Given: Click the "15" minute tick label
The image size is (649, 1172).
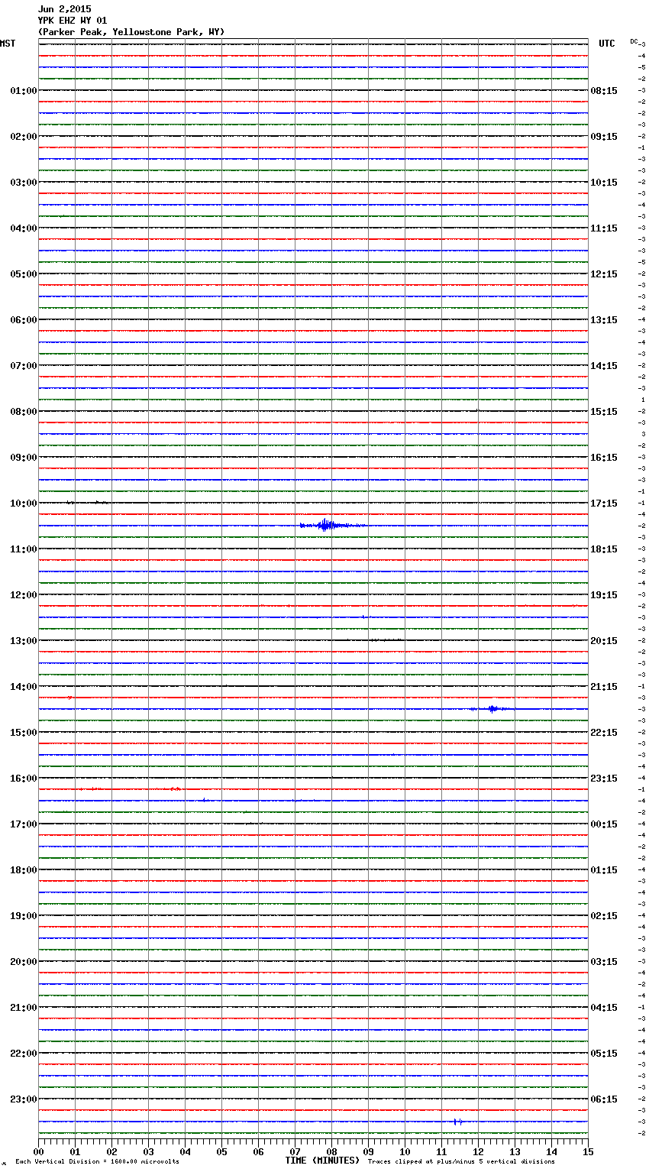Looking at the screenshot, I should pos(588,1152).
